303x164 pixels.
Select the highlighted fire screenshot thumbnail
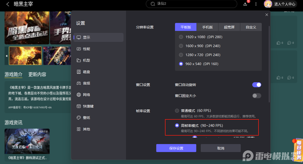(25, 56)
